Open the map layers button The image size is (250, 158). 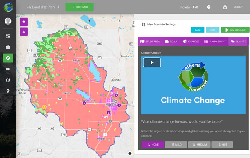24,22
